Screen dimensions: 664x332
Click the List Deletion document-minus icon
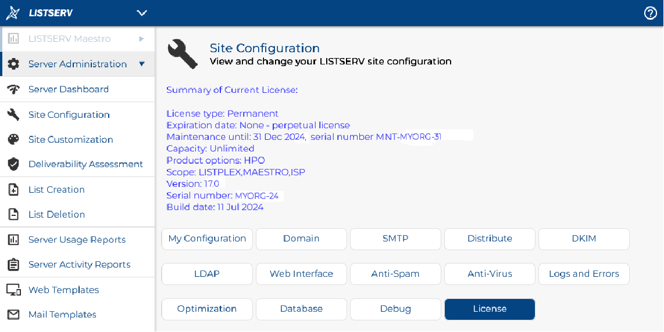point(13,214)
